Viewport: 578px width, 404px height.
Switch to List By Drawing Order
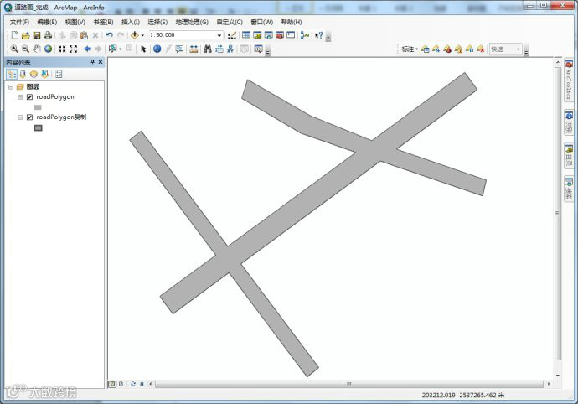[x=12, y=74]
